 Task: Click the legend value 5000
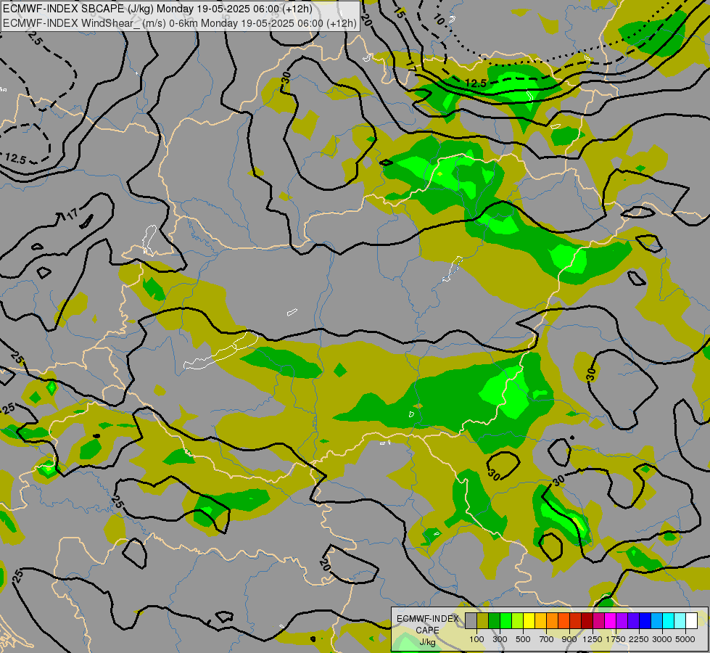(x=685, y=639)
